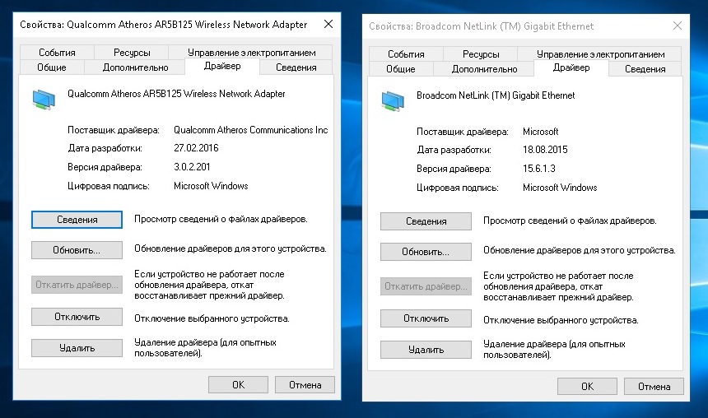The width and height of the screenshot is (708, 418).
Task: Switch to Дополнительно tab in Broadcom window
Action: click(485, 69)
